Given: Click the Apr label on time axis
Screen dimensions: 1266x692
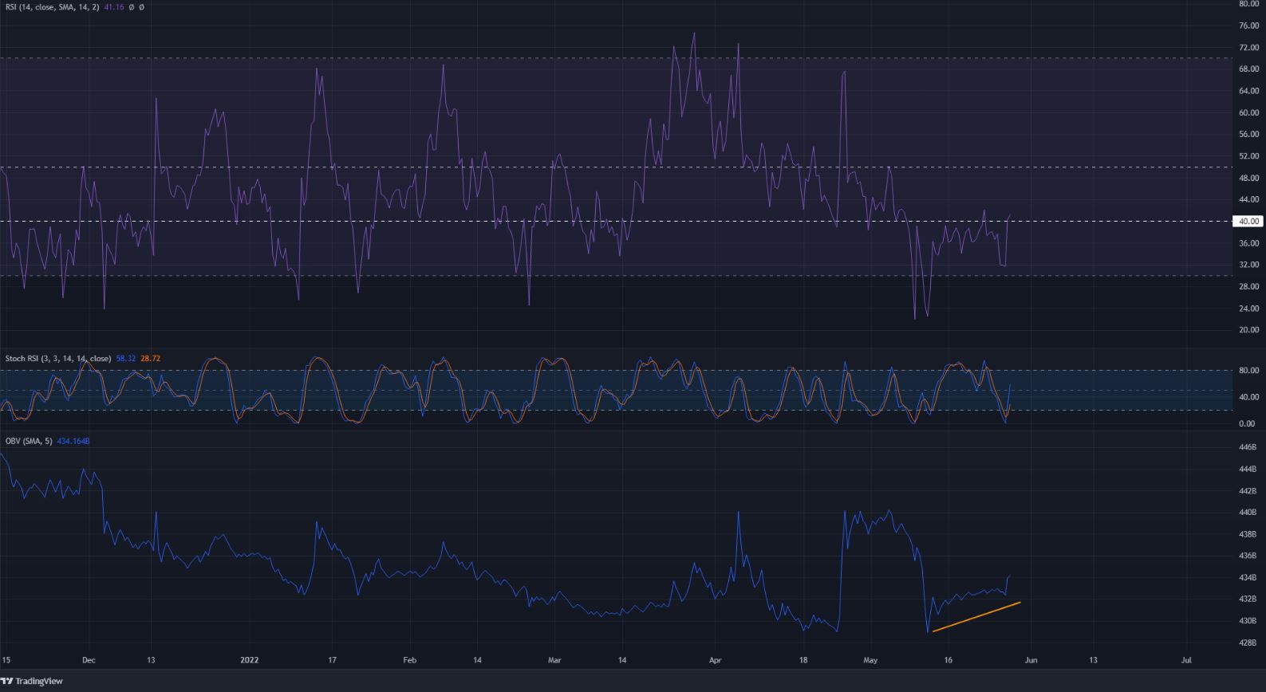Looking at the screenshot, I should click(x=715, y=660).
